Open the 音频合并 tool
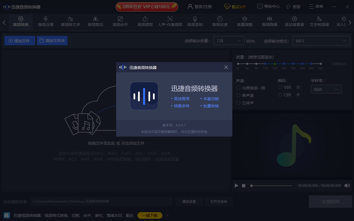The image size is (354, 221). tap(120, 22)
